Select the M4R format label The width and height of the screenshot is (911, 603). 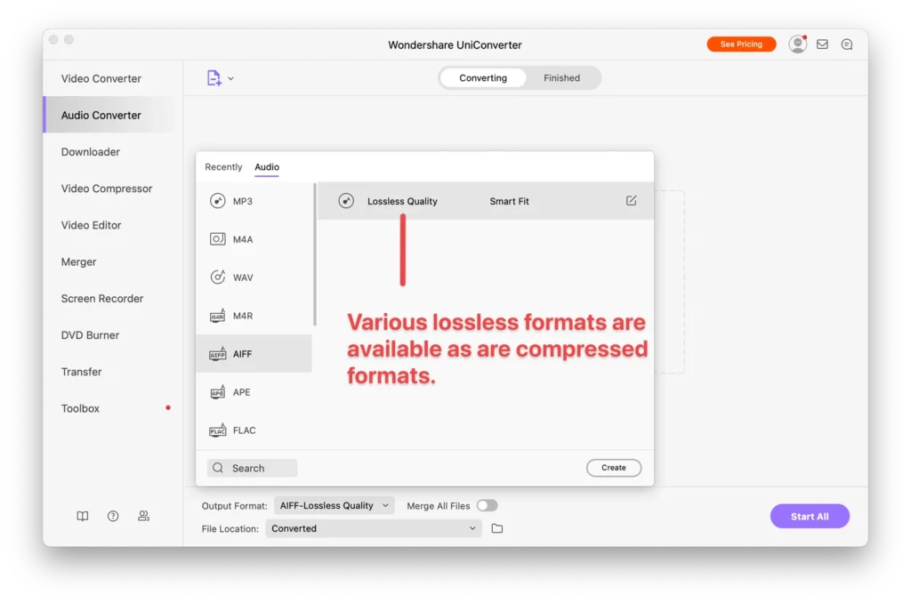click(x=243, y=316)
